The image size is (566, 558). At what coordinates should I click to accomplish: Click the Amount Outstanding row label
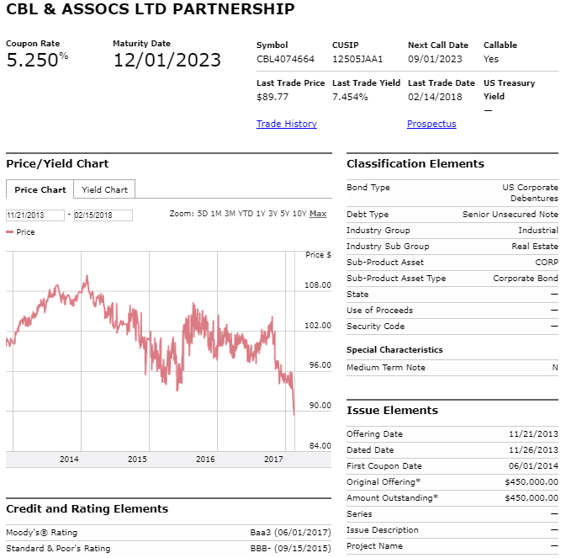(392, 497)
